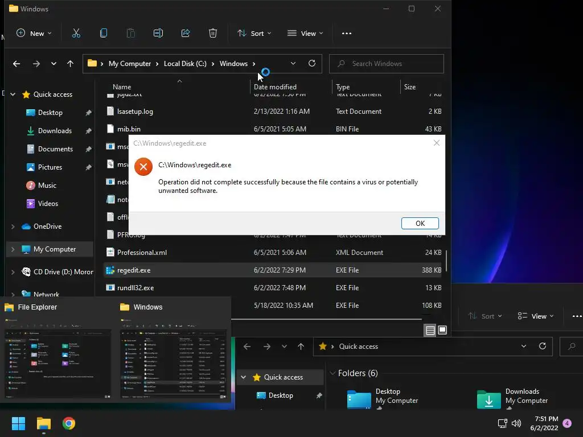Open the network tray icon
The height and width of the screenshot is (437, 583).
click(502, 423)
